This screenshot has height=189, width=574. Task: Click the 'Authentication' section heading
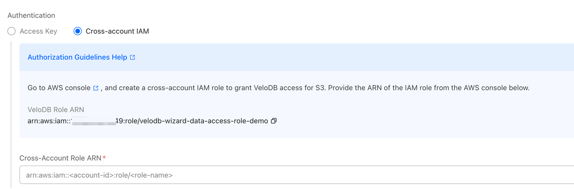(31, 15)
